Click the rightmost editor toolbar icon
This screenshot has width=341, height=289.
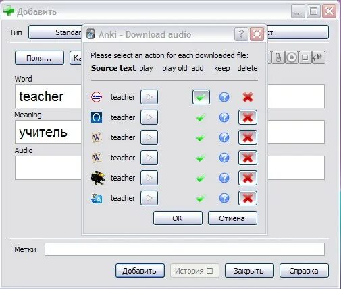pyautogui.click(x=319, y=57)
